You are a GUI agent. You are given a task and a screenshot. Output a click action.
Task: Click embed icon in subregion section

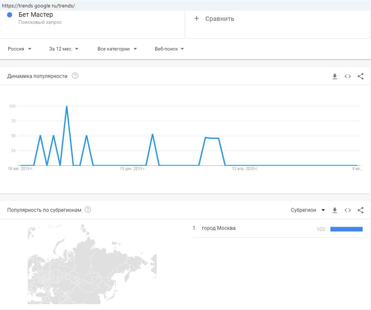[x=348, y=210]
